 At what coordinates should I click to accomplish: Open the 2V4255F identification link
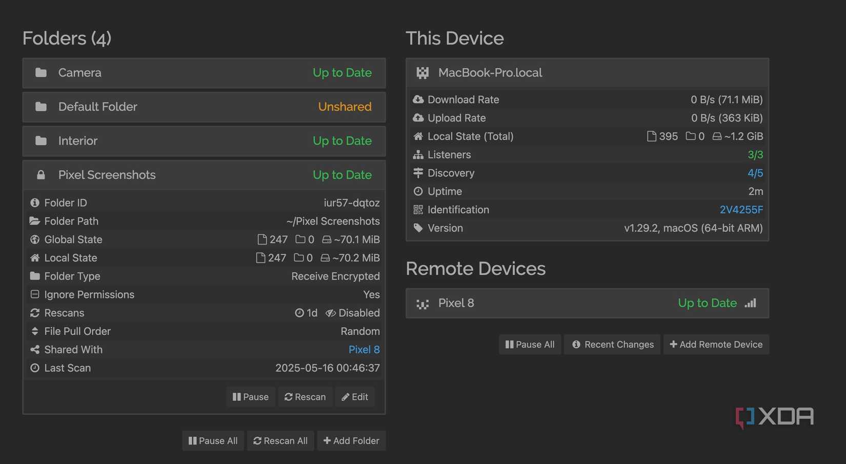pyautogui.click(x=741, y=210)
